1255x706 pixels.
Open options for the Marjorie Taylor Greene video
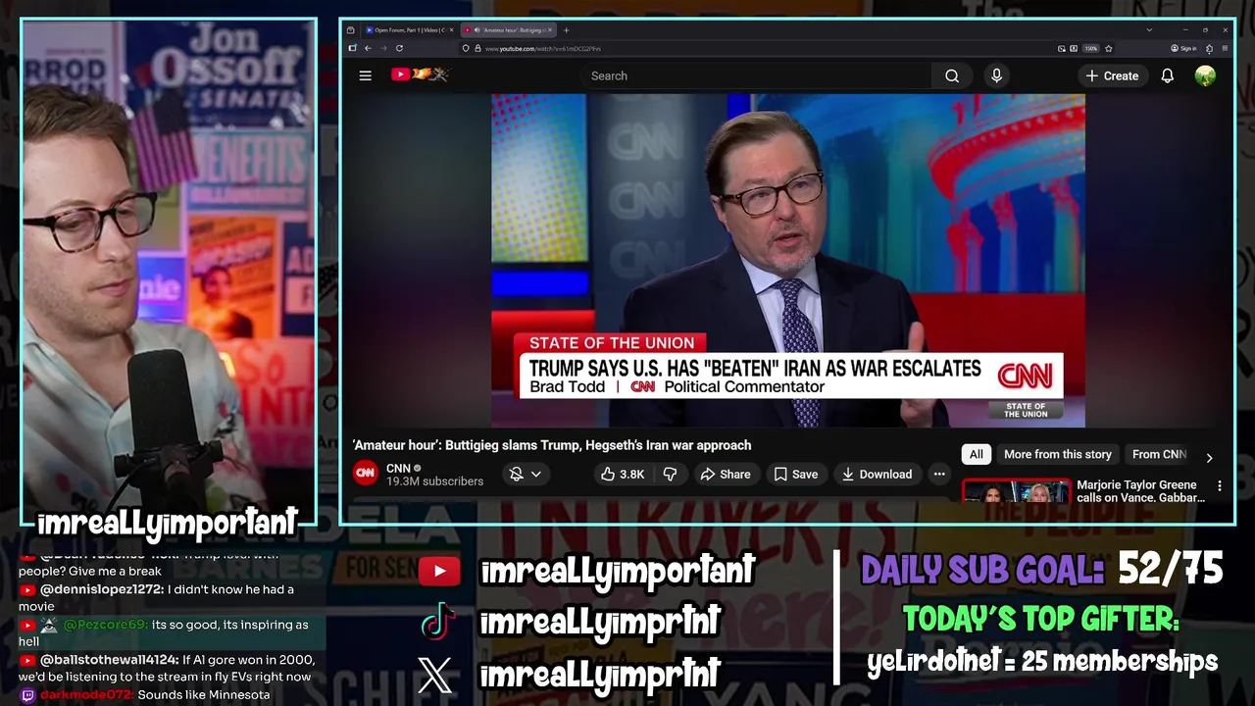[1220, 485]
